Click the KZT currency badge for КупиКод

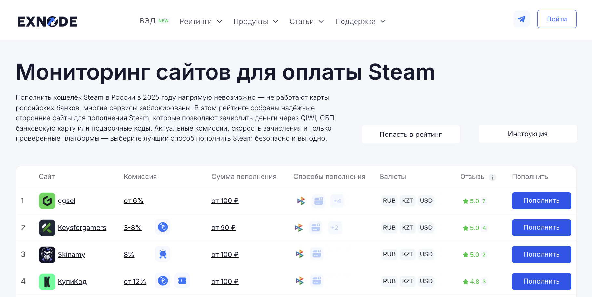408,281
